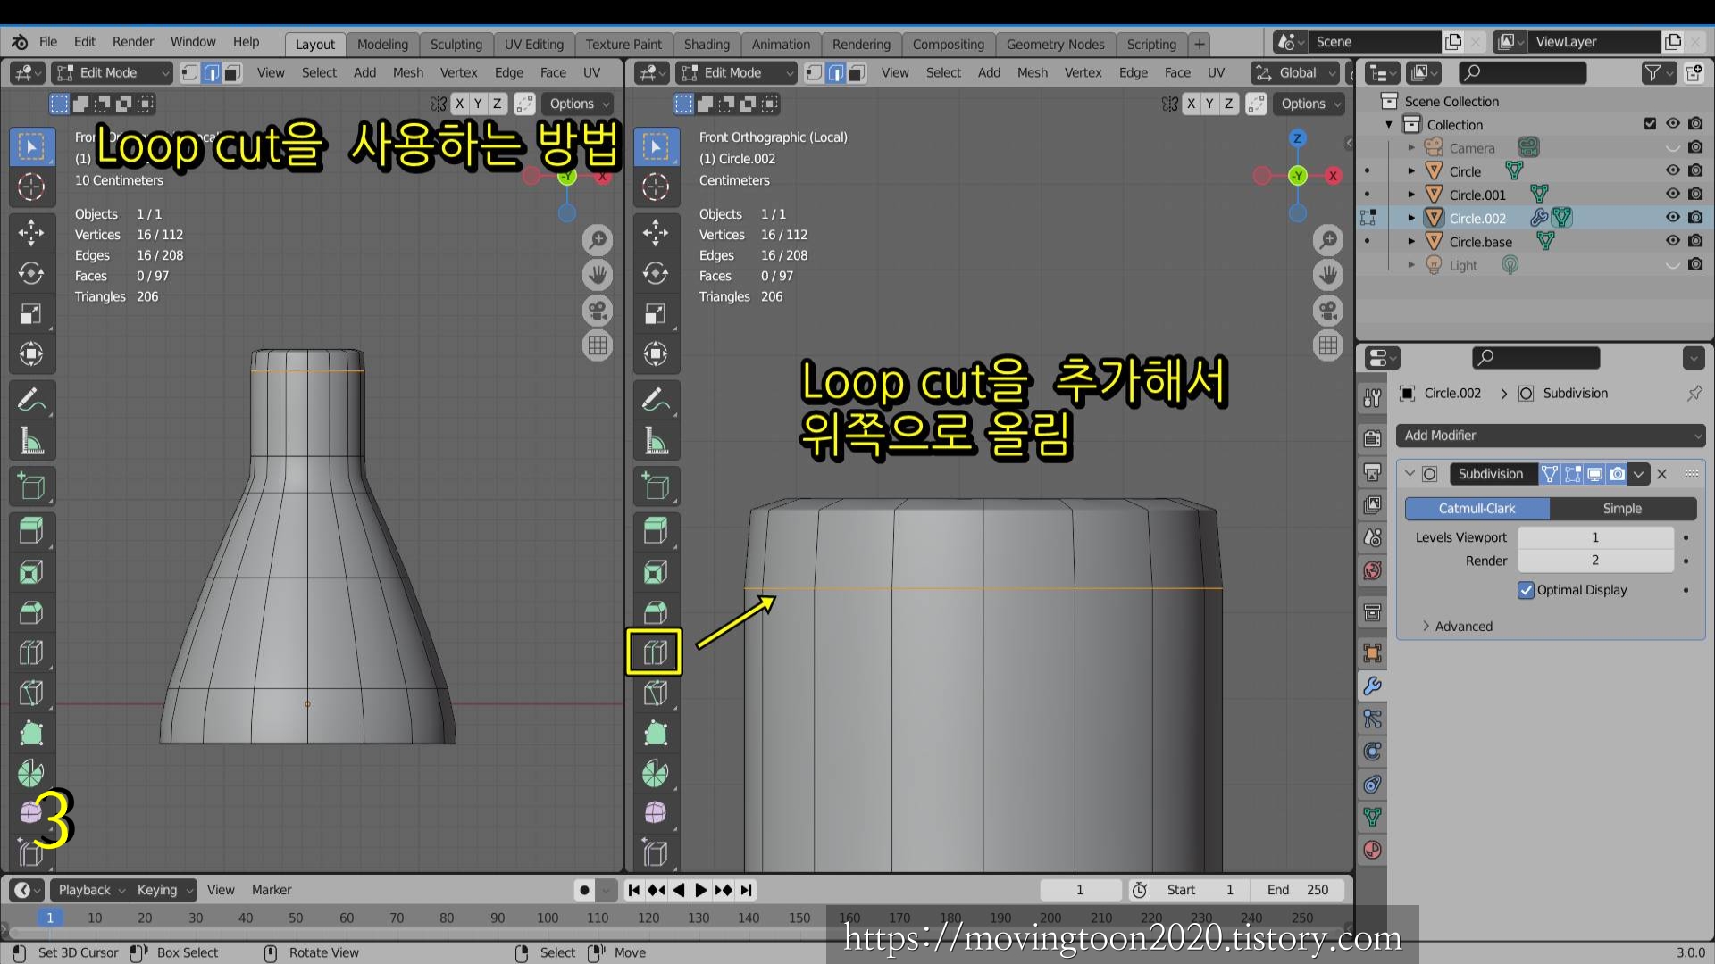This screenshot has width=1715, height=964.
Task: Toggle render camera icon for Circle.002
Action: click(x=1695, y=218)
